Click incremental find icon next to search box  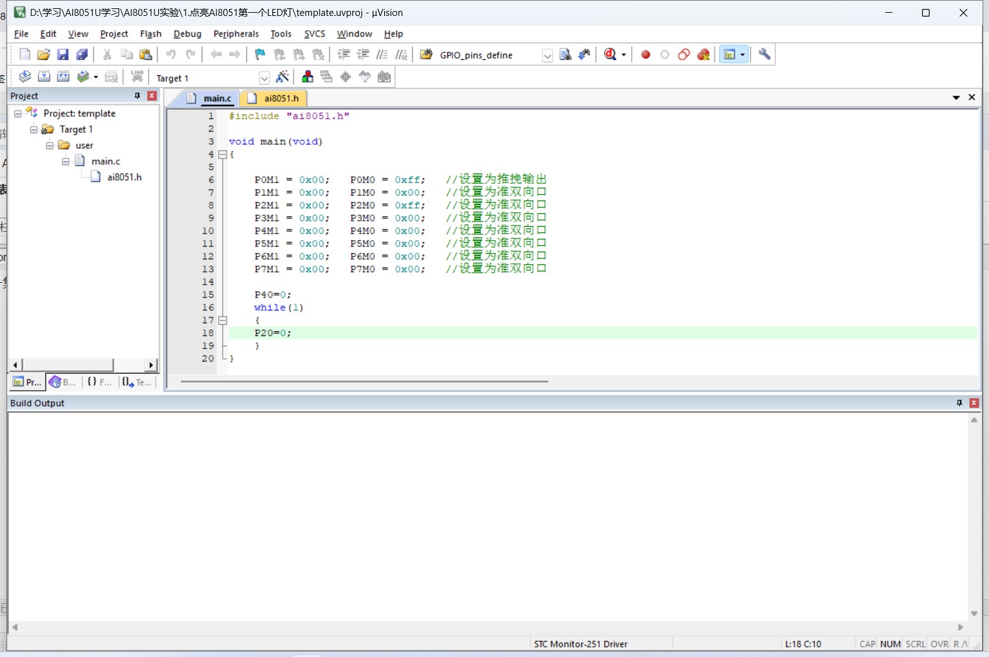click(x=584, y=55)
